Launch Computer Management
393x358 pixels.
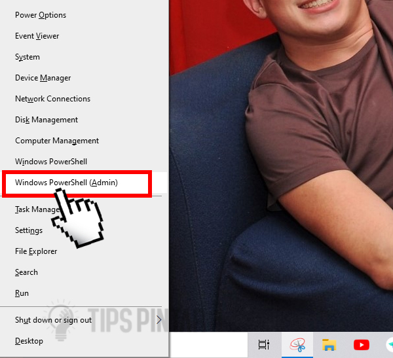84,141
